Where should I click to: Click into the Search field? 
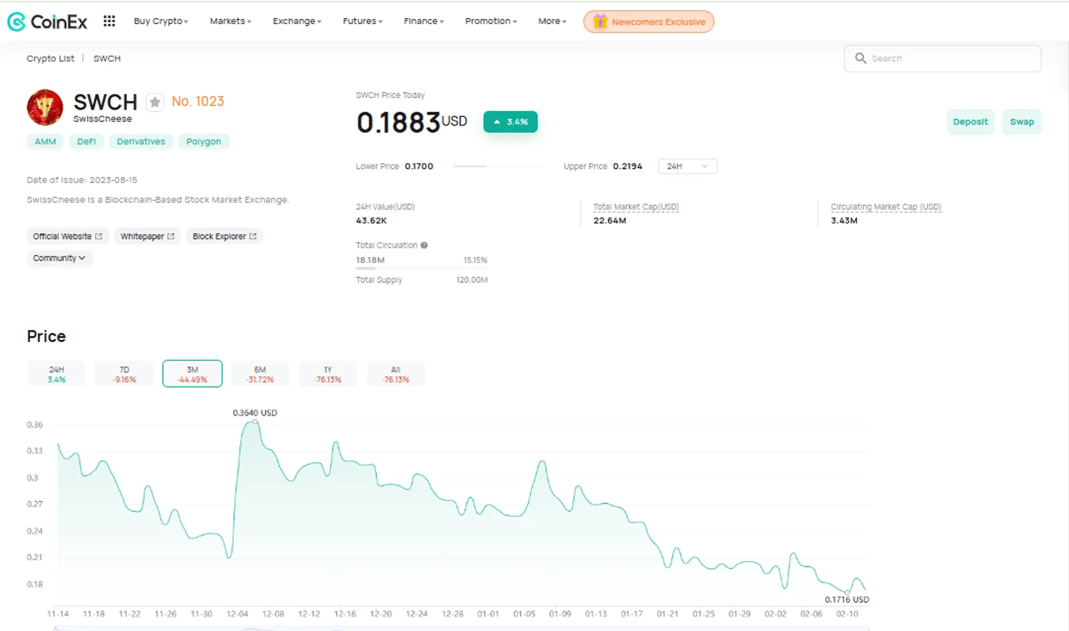coord(943,59)
